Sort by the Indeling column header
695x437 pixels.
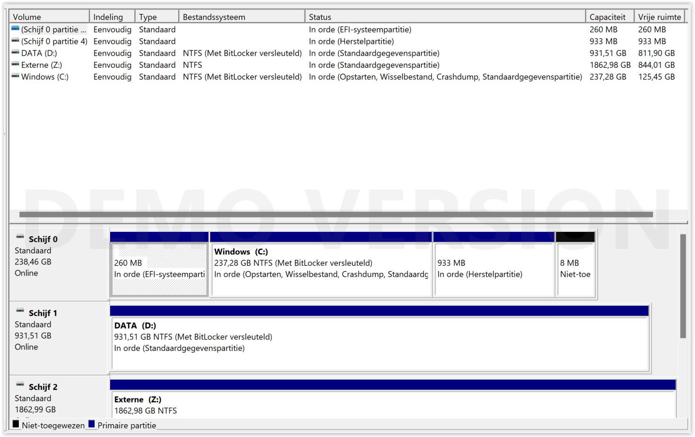pos(112,17)
